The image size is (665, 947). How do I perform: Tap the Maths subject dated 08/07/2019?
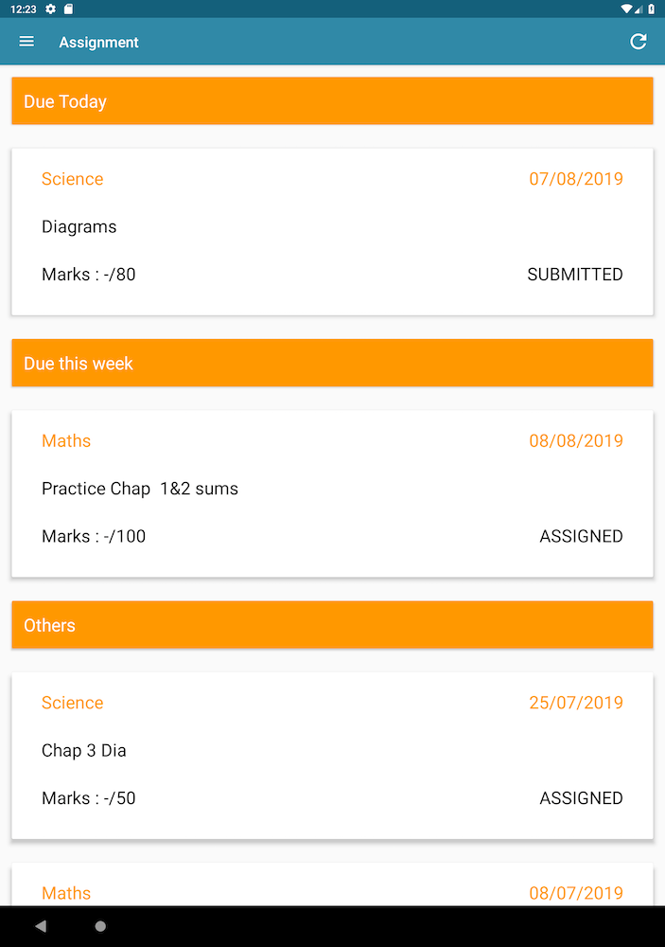pyautogui.click(x=66, y=893)
